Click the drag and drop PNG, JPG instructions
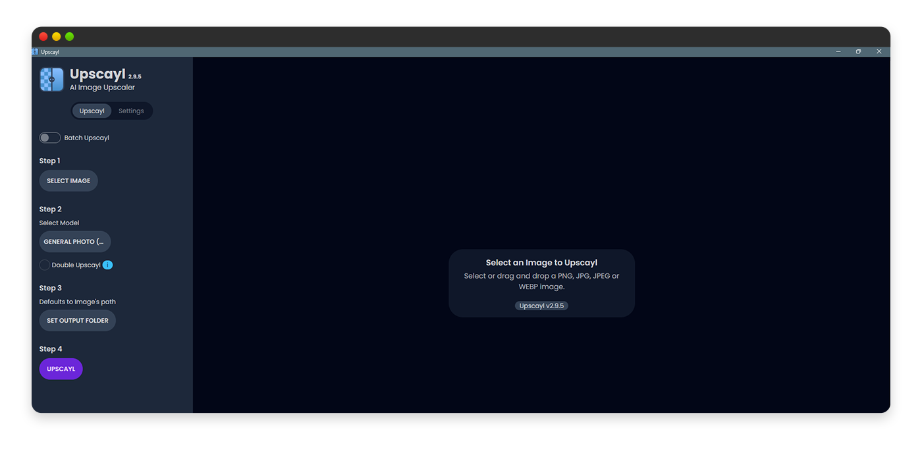The width and height of the screenshot is (922, 461). pos(541,281)
